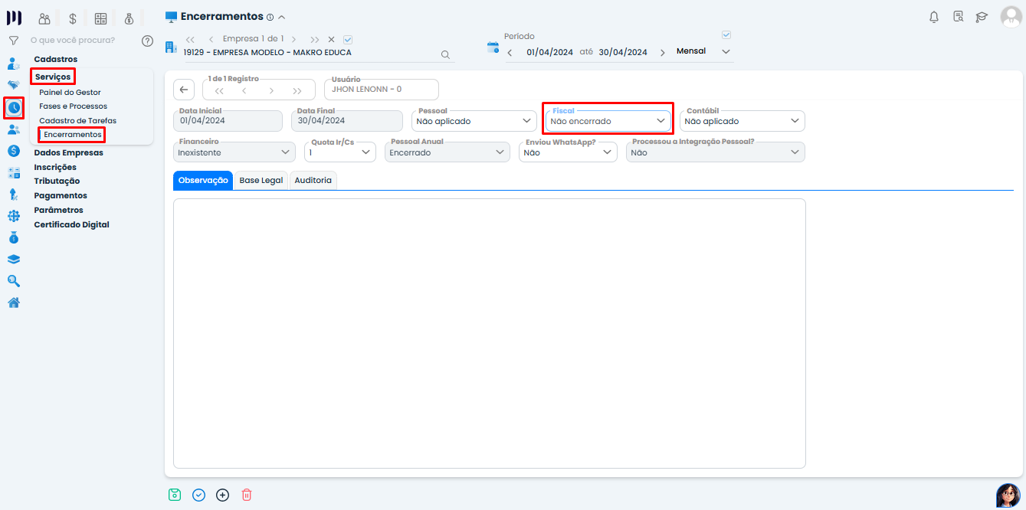The image size is (1026, 510).
Task: Click inside the Observação text area
Action: pos(489,333)
